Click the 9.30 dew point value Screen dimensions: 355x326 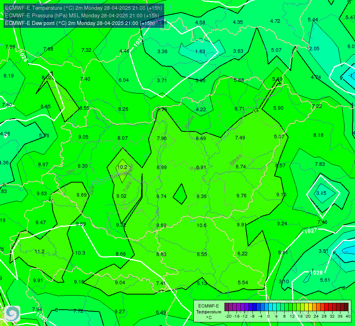[x=83, y=166]
